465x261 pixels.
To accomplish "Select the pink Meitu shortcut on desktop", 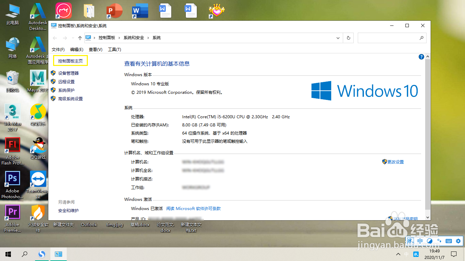I will click(64, 11).
